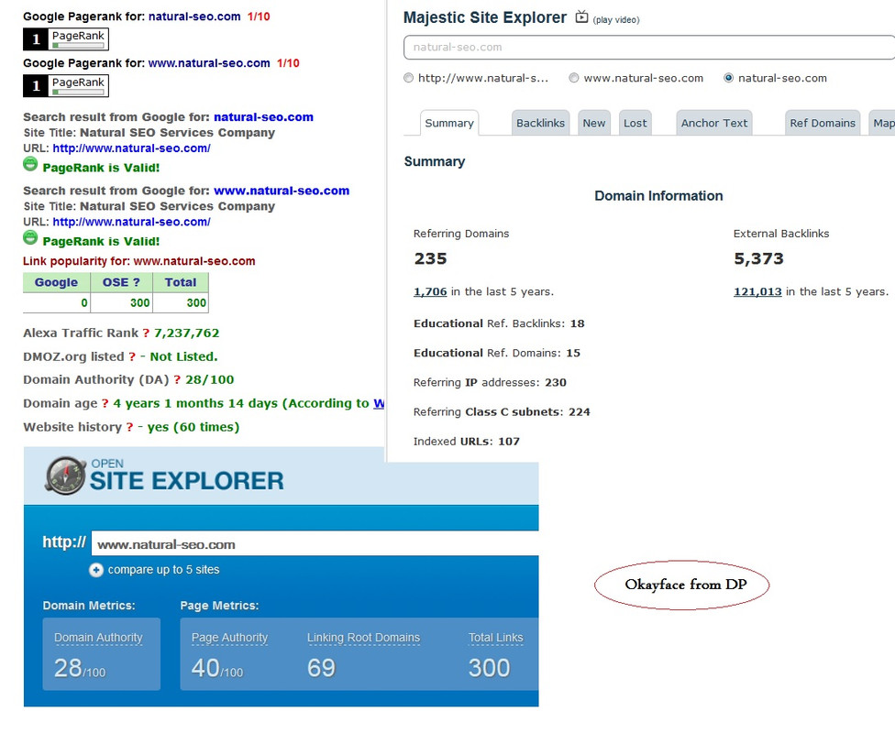The height and width of the screenshot is (733, 895).
Task: Open the www.natural-seo.com link in Pagerank heading
Action: (209, 63)
